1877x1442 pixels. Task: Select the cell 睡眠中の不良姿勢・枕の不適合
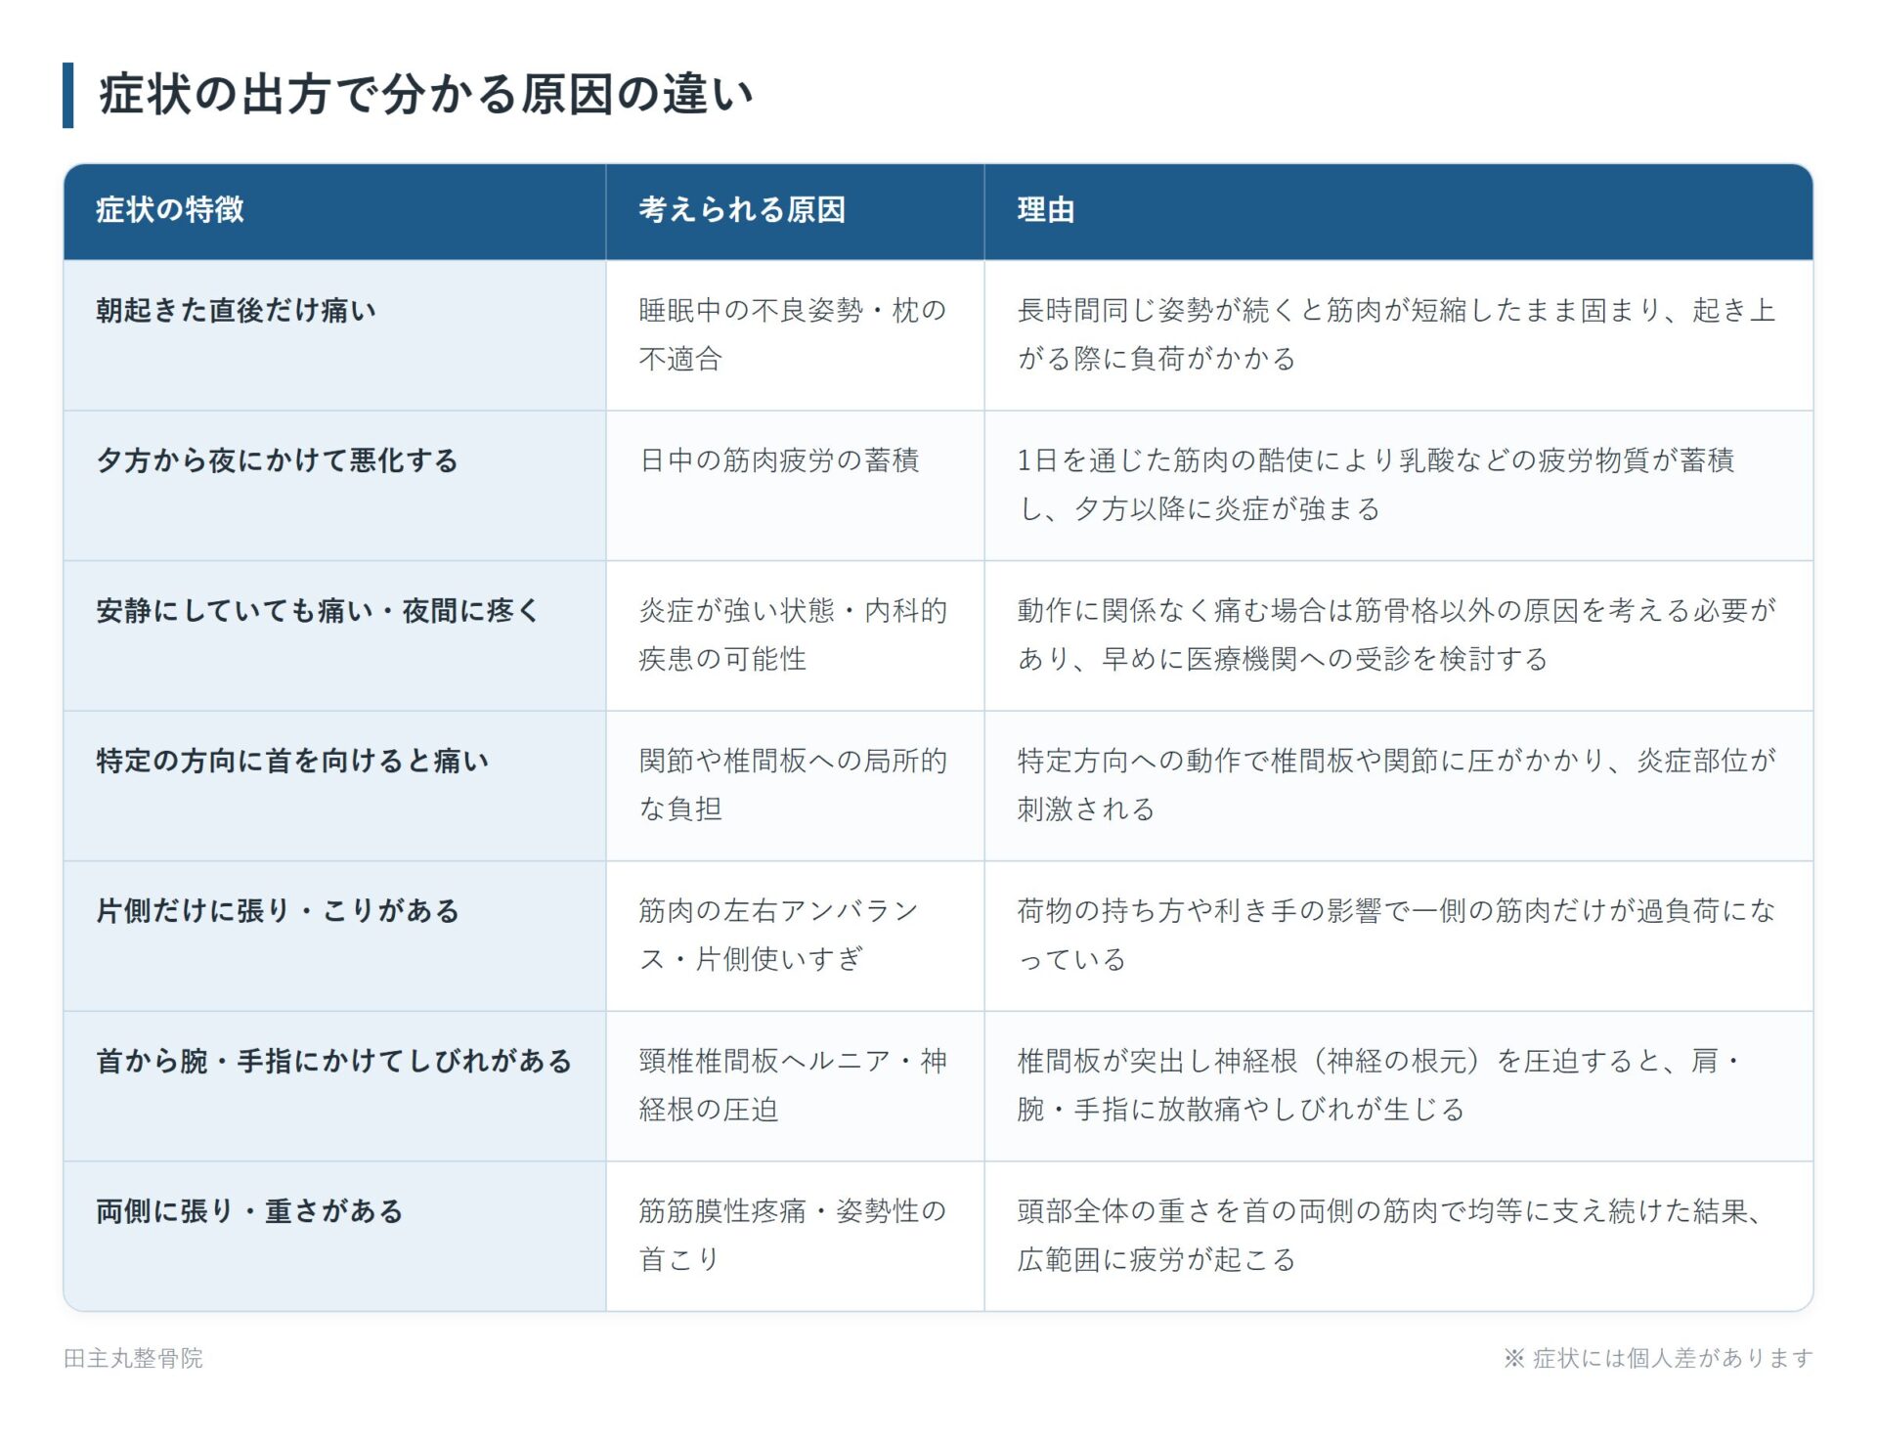[795, 335]
